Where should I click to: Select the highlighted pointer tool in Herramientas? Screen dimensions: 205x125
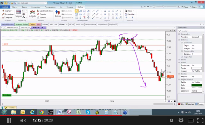(77, 11)
